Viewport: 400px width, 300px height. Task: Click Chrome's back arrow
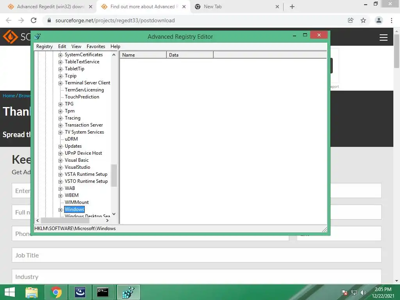click(9, 20)
